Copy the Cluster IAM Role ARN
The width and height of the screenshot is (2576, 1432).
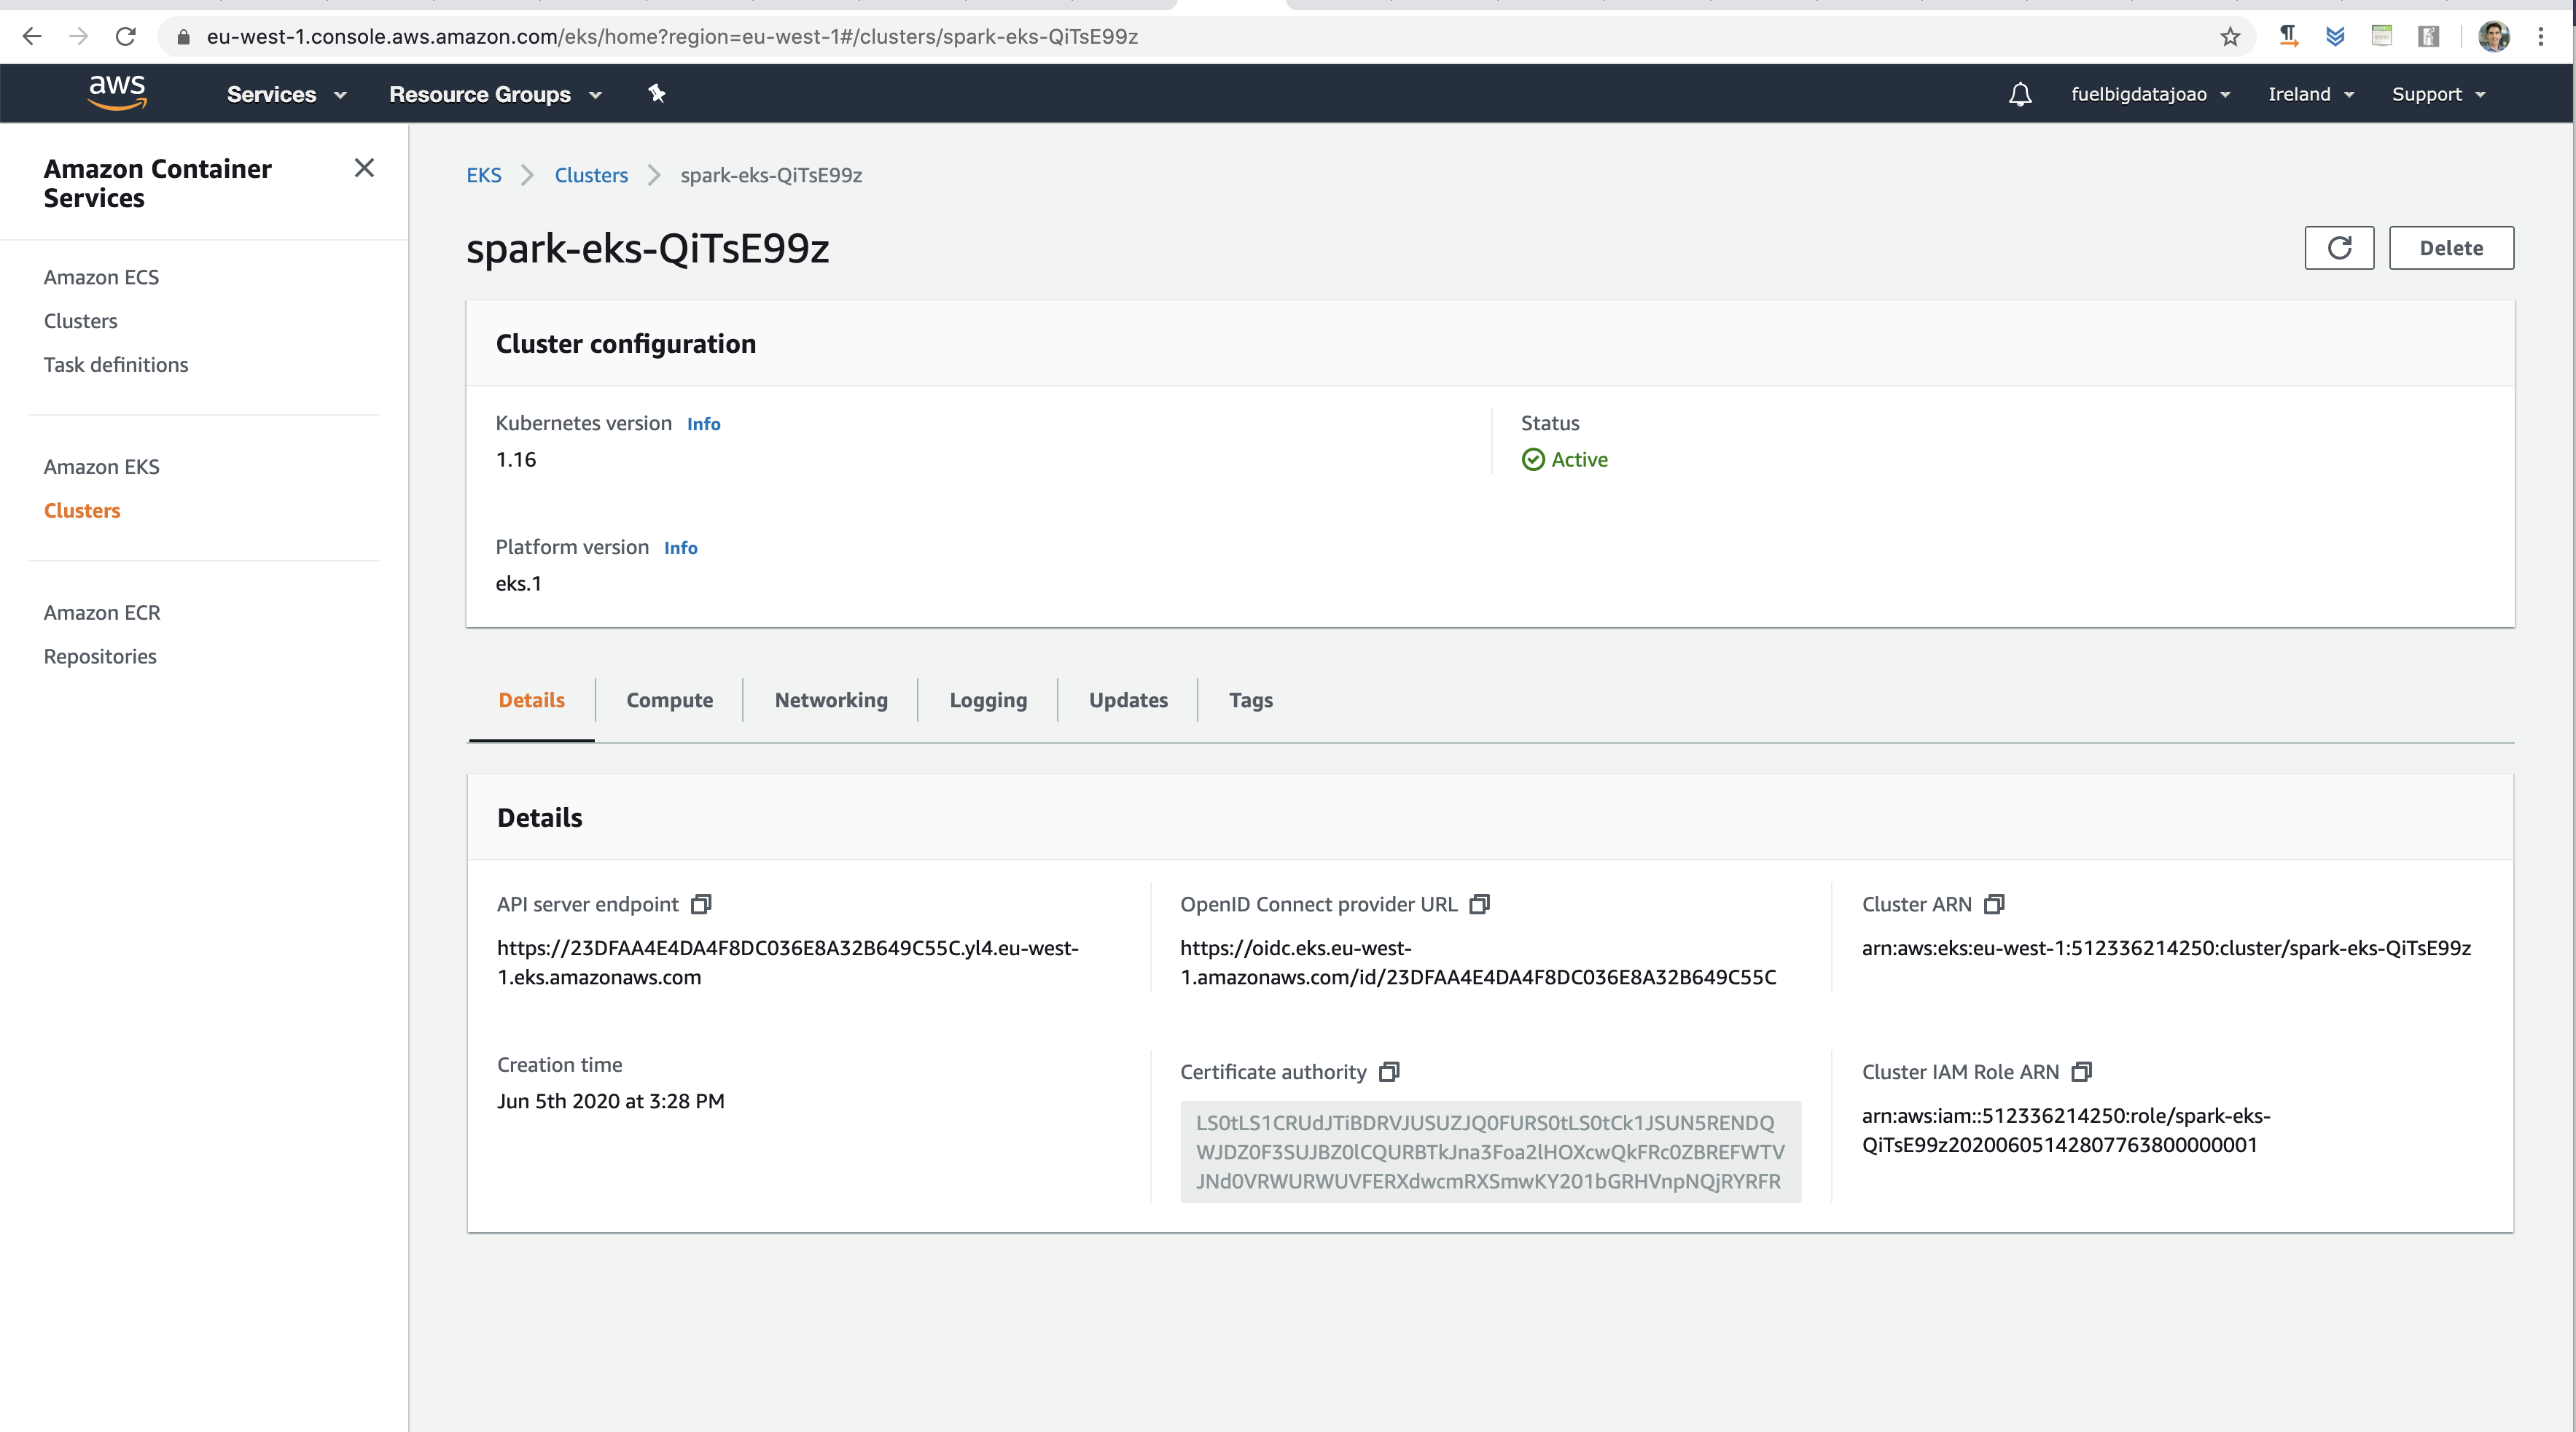click(x=2082, y=1072)
